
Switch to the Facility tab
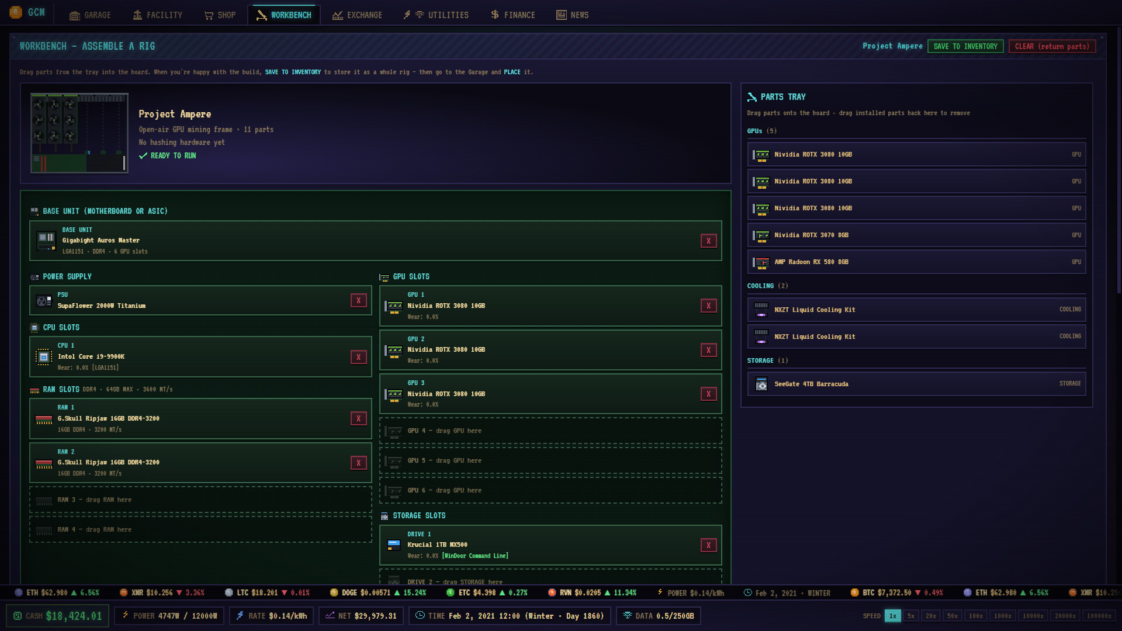(158, 15)
